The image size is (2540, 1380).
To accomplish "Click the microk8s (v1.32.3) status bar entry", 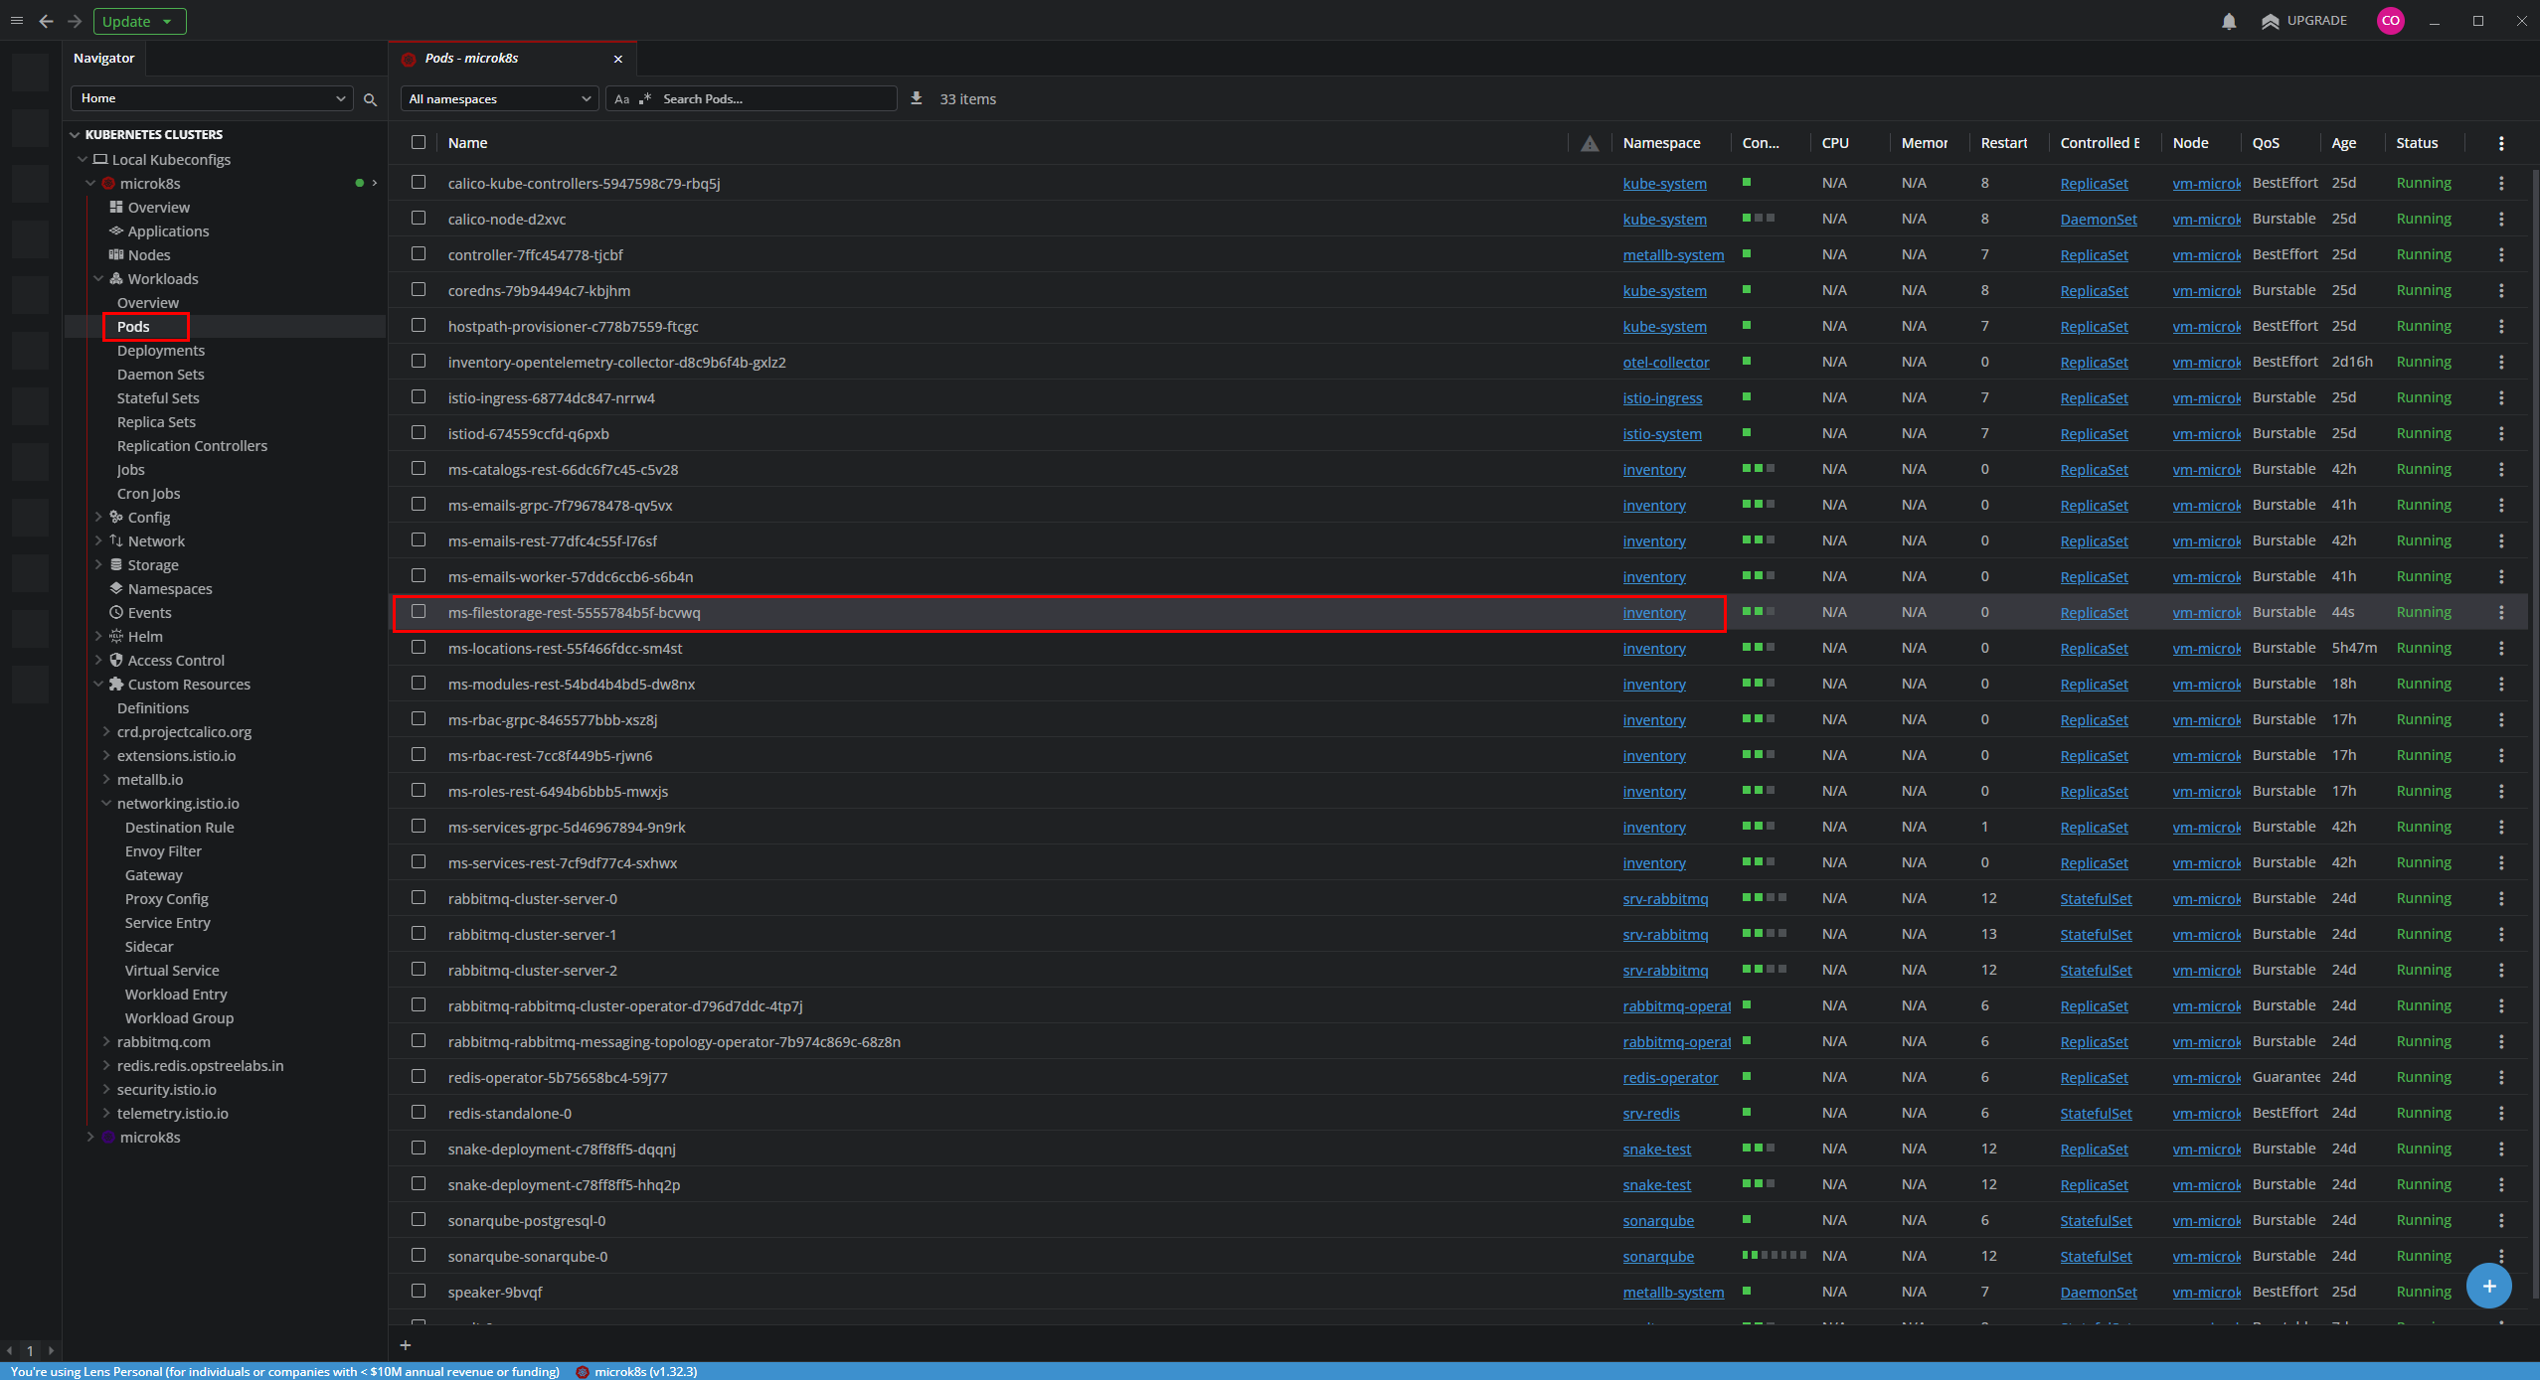I will (636, 1372).
